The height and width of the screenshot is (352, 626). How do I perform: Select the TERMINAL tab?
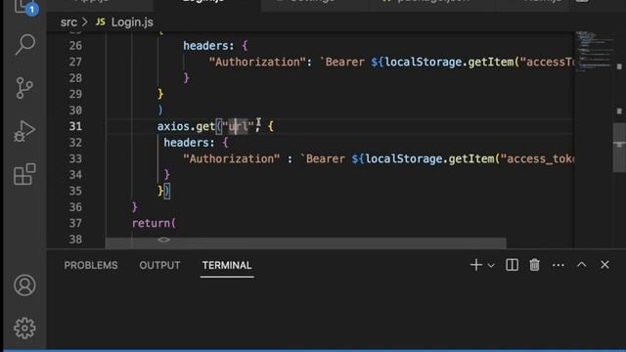coord(227,265)
